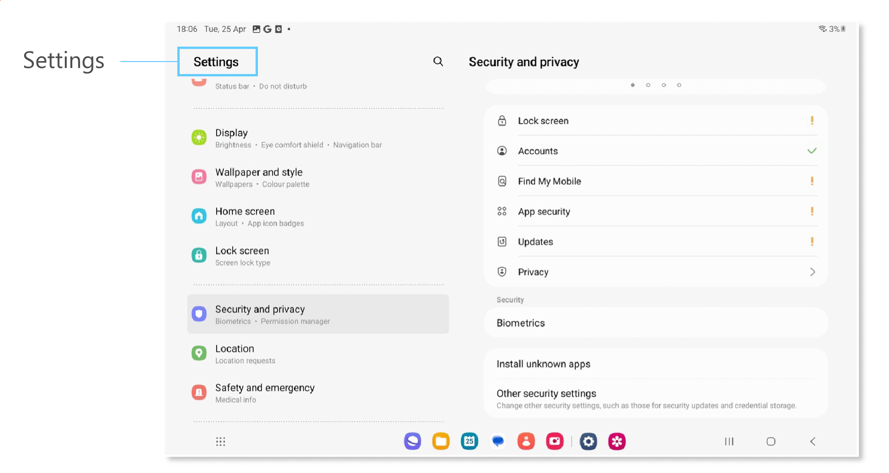Screen dimensions: 889x473
Task: Tap 'Permission manager' subtitle text
Action: point(295,321)
